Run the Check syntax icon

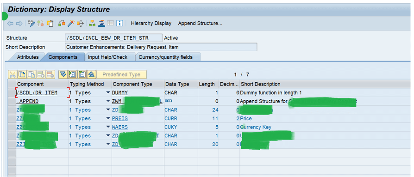tap(62, 24)
